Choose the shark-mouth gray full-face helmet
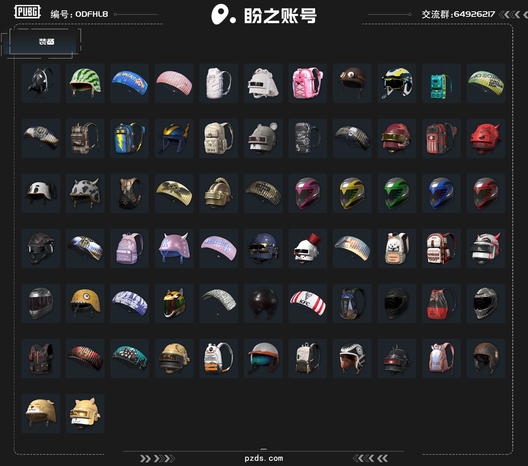Image resolution: width=528 pixels, height=466 pixels. pos(486,303)
